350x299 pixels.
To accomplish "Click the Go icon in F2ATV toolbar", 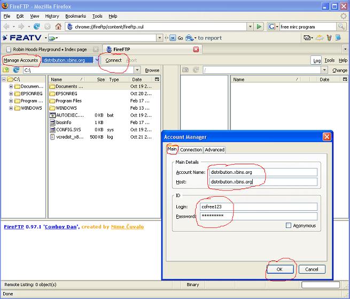I will 173,38.
